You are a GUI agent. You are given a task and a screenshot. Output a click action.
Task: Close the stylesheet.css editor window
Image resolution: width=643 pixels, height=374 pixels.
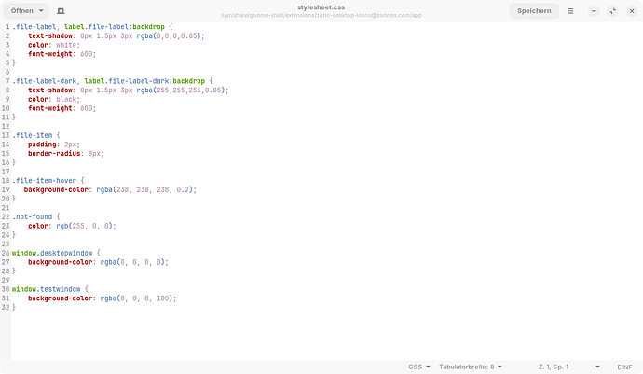(x=631, y=10)
